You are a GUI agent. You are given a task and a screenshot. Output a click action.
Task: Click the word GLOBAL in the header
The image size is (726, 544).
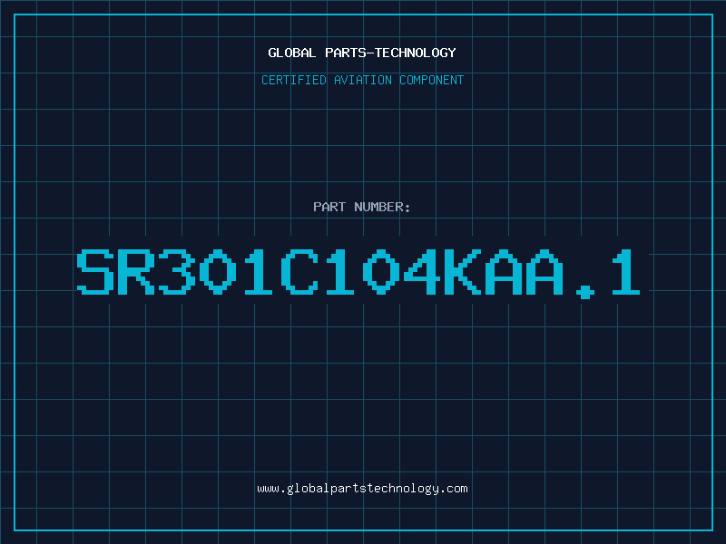click(291, 53)
